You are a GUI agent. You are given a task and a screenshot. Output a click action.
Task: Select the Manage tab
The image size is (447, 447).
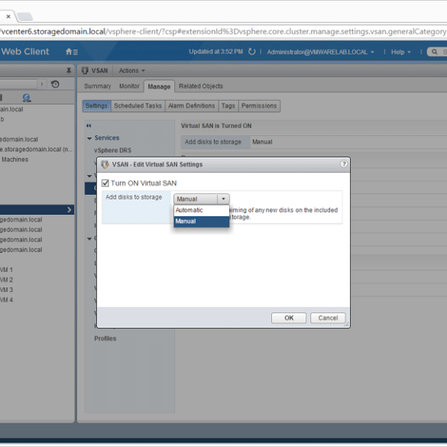pyautogui.click(x=159, y=86)
